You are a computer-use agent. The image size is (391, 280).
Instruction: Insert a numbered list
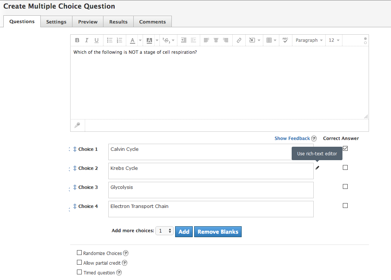[120, 40]
